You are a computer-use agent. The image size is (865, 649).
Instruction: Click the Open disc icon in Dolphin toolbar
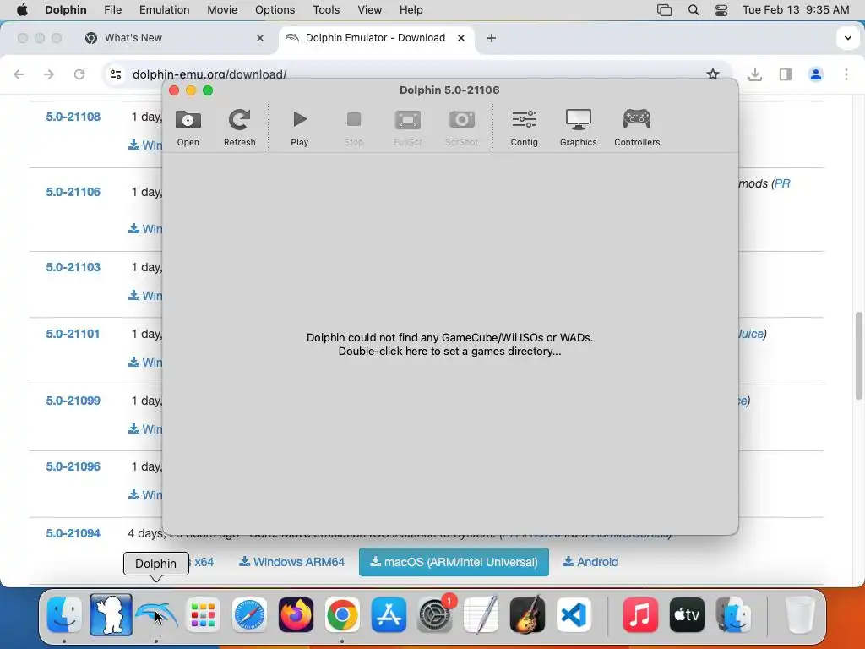[188, 120]
